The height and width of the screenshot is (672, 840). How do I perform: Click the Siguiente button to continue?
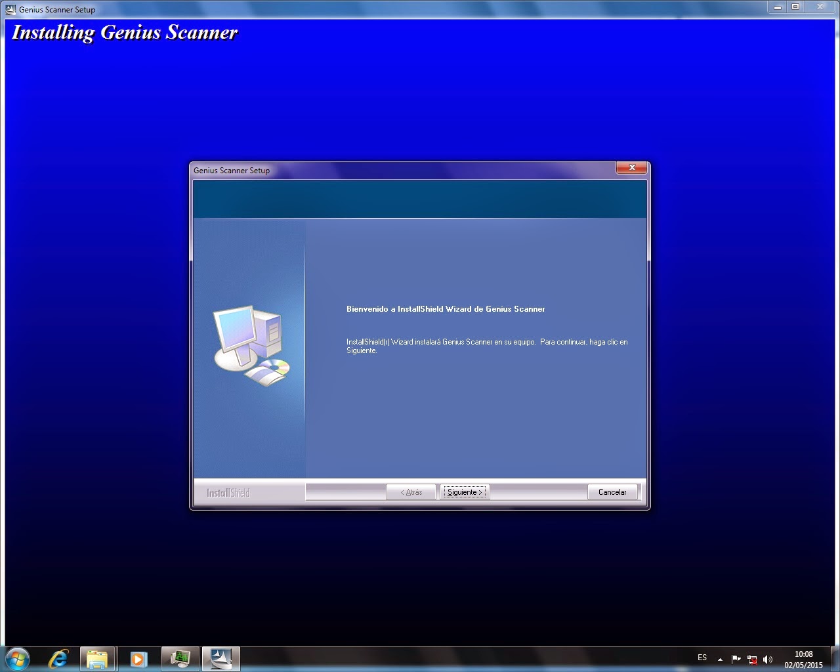[x=465, y=492]
